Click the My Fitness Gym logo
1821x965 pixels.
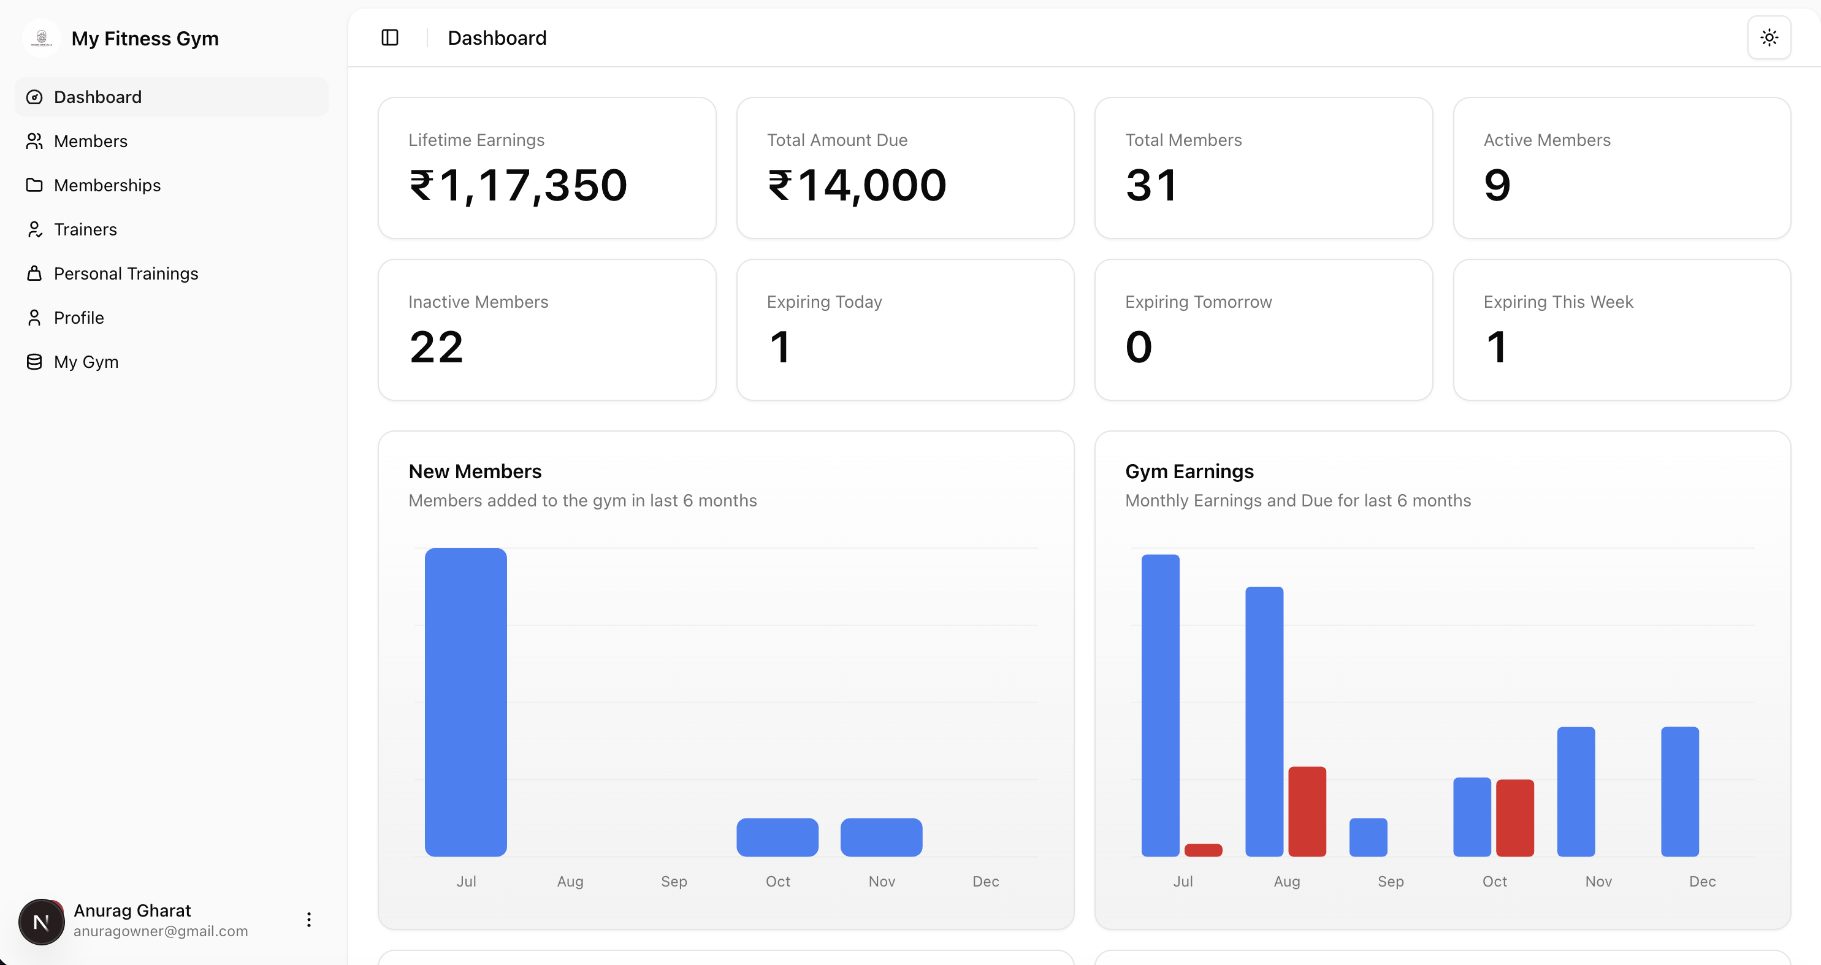[42, 37]
